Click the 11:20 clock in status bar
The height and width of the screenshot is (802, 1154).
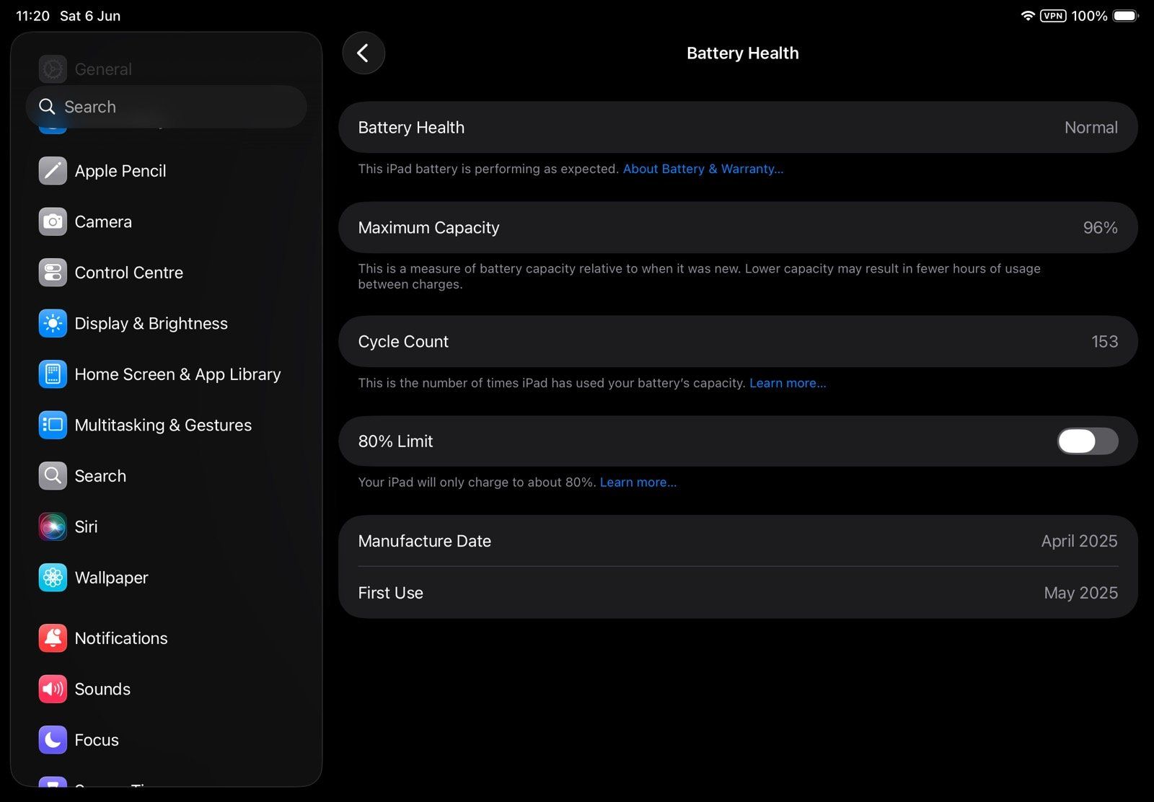click(32, 16)
